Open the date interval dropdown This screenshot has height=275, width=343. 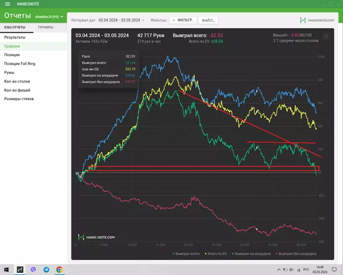pos(122,20)
